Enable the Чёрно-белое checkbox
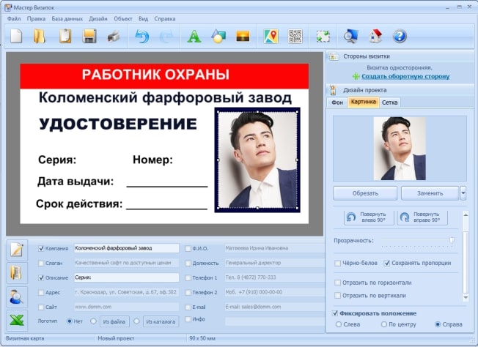The width and height of the screenshot is (478, 347). pos(338,263)
